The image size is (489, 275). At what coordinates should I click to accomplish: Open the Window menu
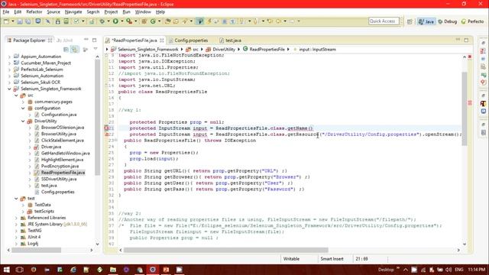[x=143, y=12]
